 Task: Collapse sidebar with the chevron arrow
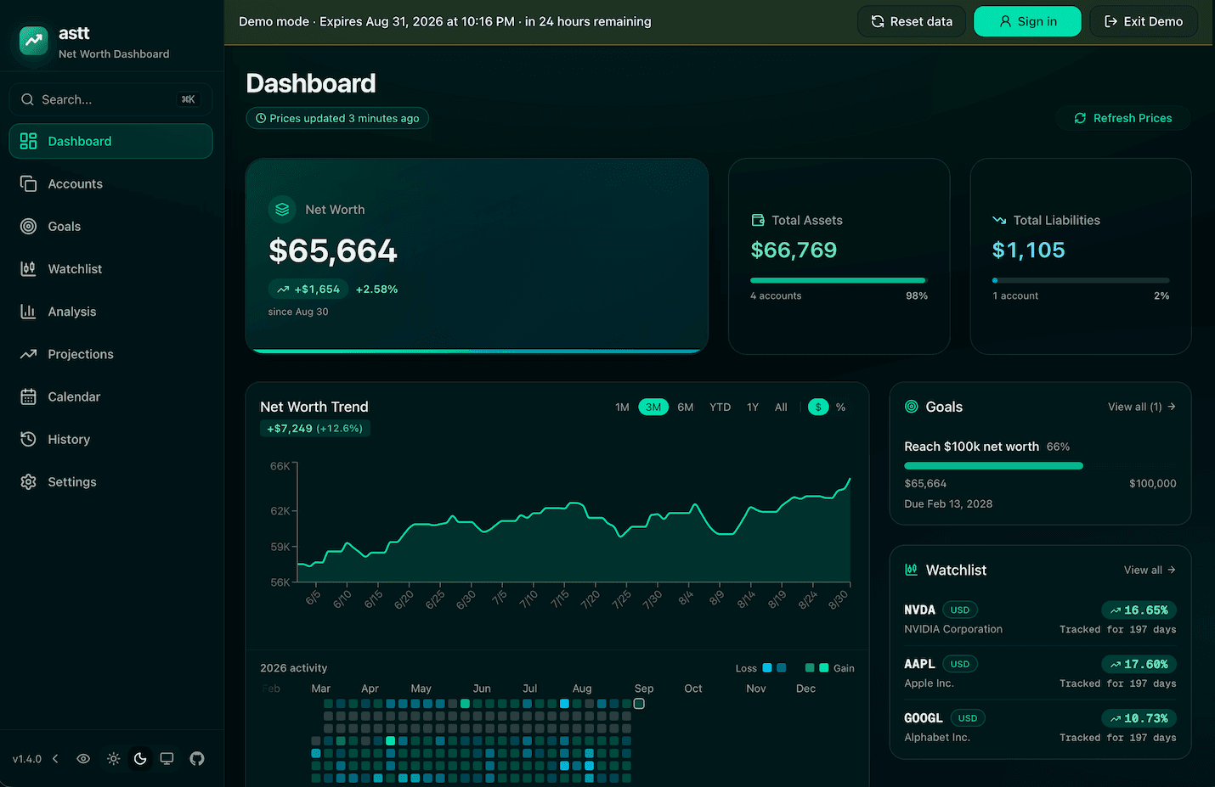click(55, 759)
